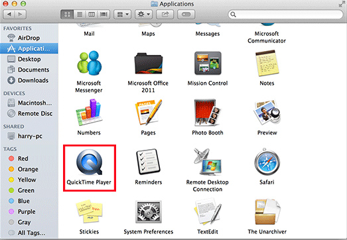Open the Notes notepad icon
Screen dimensions: 347x240
[x=267, y=63]
